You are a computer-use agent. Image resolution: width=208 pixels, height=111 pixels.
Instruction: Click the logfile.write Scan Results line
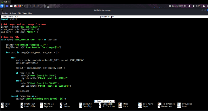pos(34,47)
